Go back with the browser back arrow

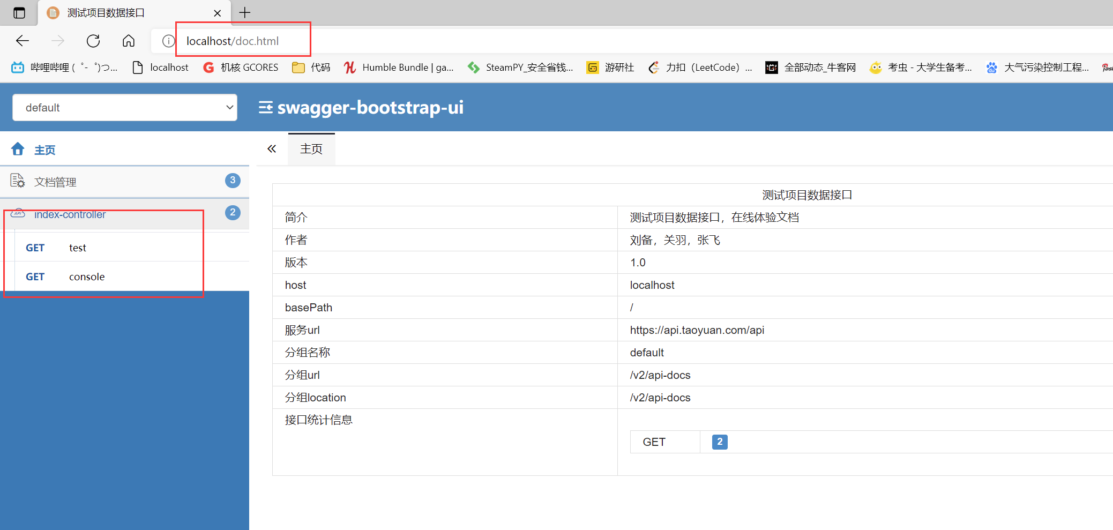pos(23,41)
